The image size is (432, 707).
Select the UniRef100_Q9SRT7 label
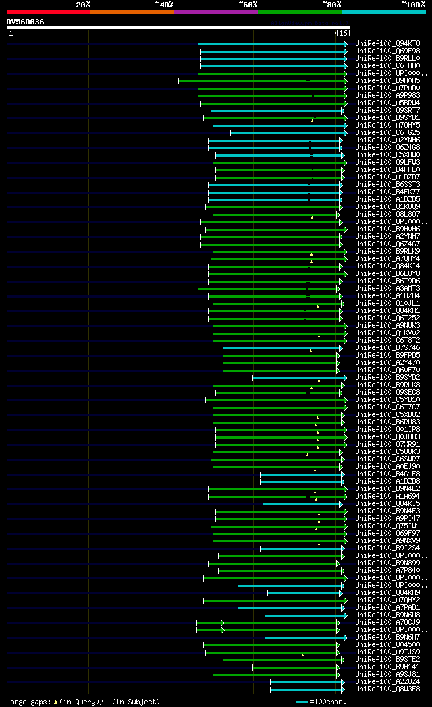pyautogui.click(x=387, y=111)
